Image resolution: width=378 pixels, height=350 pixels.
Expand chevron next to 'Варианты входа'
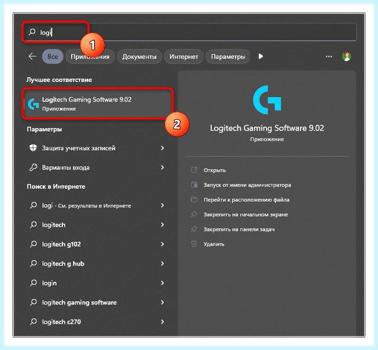click(163, 167)
